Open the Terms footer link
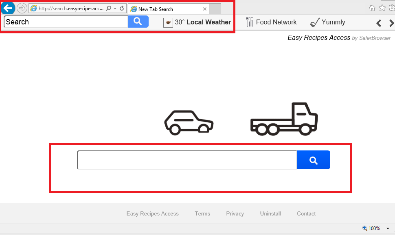 click(x=202, y=213)
